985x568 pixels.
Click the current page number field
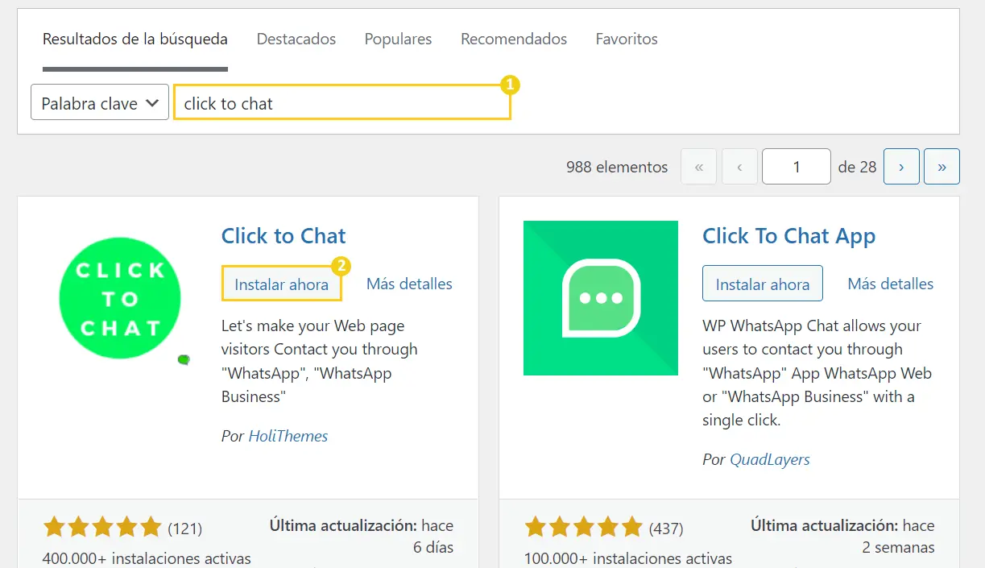(797, 167)
